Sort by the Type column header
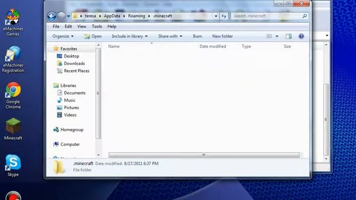The width and height of the screenshot is (356, 200). click(x=246, y=46)
